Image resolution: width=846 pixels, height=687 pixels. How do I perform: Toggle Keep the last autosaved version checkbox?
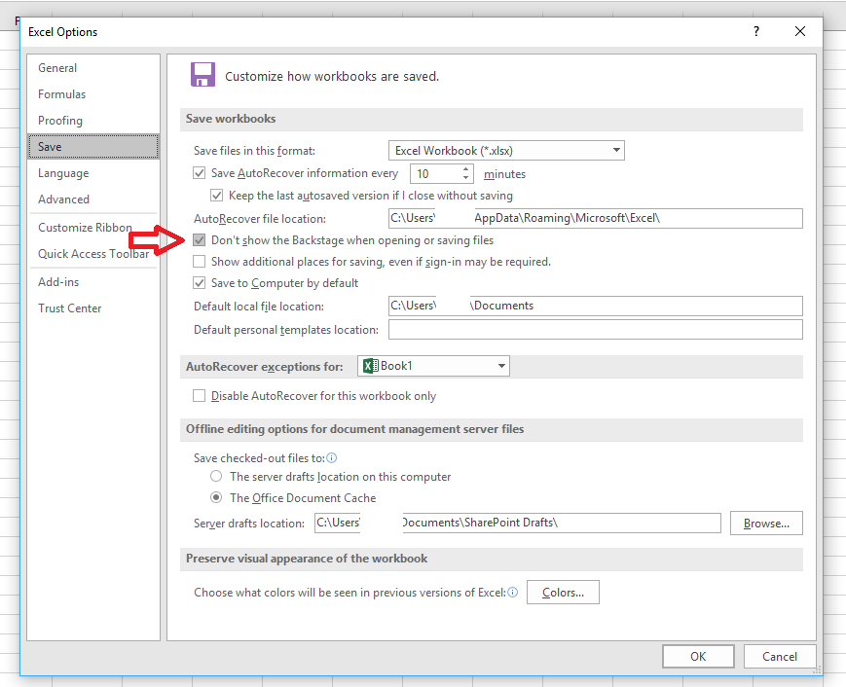click(216, 196)
